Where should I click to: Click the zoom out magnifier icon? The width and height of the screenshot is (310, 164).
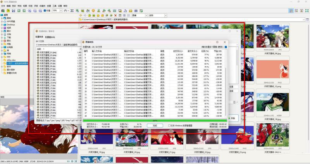pos(35,11)
